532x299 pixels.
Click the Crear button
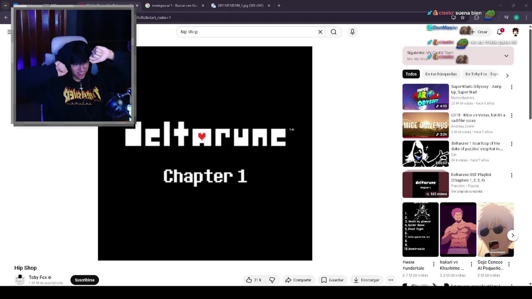(479, 32)
